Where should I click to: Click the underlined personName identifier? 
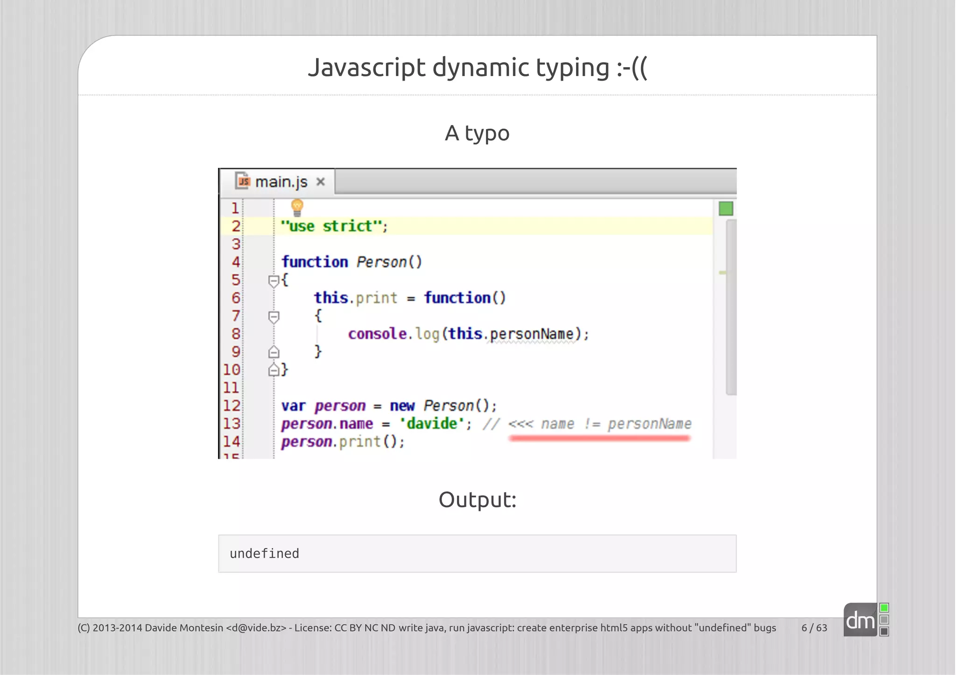[x=531, y=334]
